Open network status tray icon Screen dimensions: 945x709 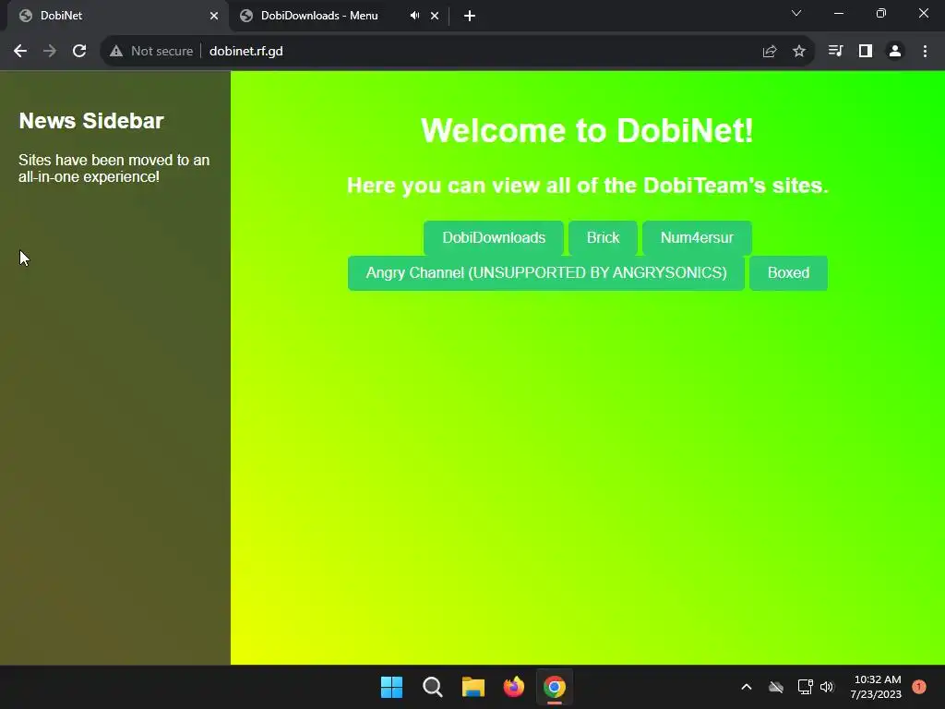coord(805,687)
